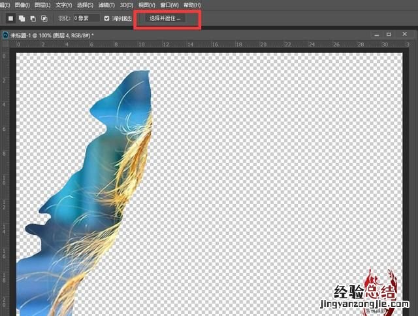Click the 羽化 feather value field
Viewport: 418px width, 316px height.
pos(86,18)
